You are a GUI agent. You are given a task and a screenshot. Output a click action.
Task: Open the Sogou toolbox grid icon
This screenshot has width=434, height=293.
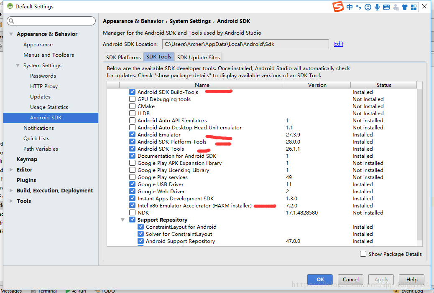point(414,7)
